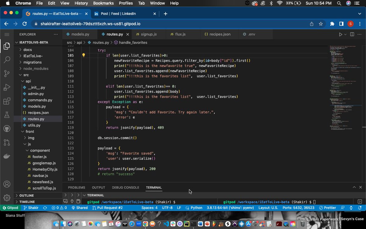
Task: Expand run options dropdown next to play button
Action: pyautogui.click(x=346, y=35)
